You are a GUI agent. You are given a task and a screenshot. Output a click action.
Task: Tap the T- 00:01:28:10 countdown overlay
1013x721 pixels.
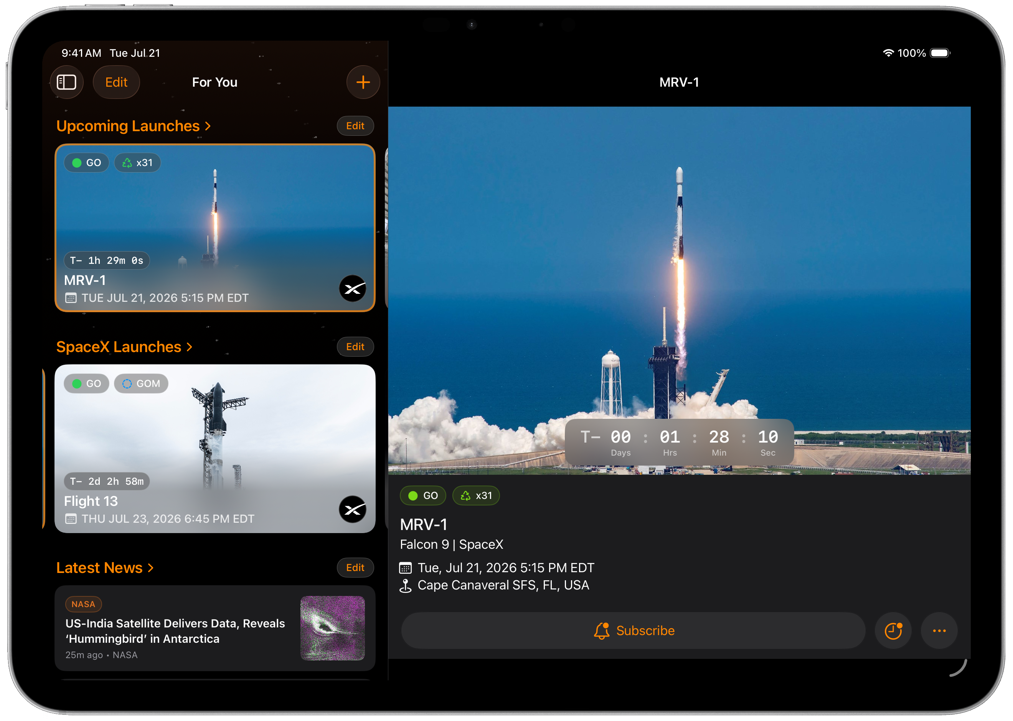click(679, 442)
